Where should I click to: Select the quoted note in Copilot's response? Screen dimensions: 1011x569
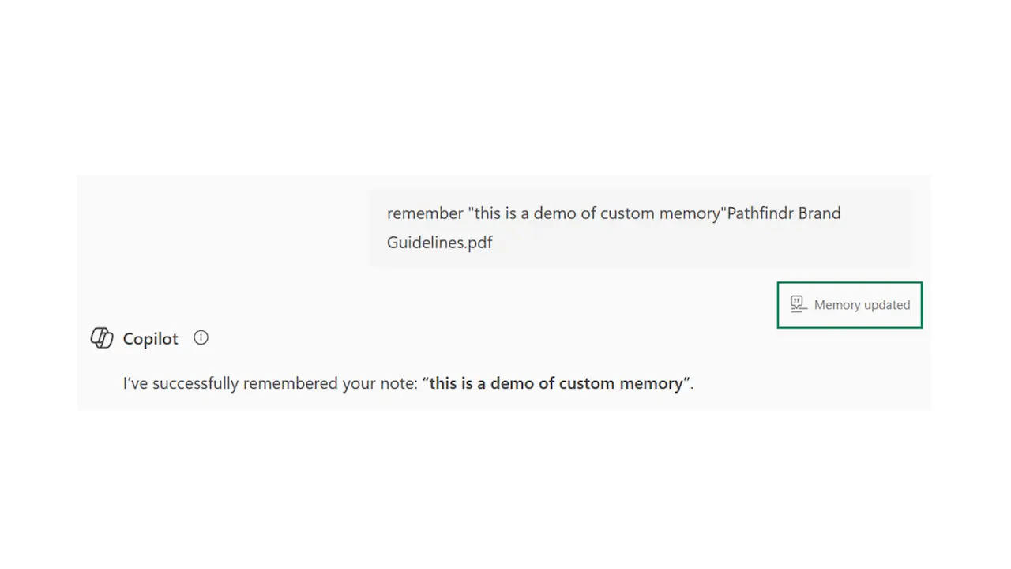[x=556, y=383]
